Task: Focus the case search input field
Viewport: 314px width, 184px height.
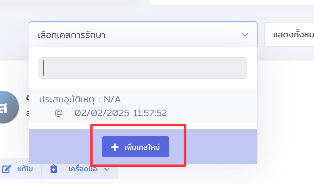Action: (143, 68)
